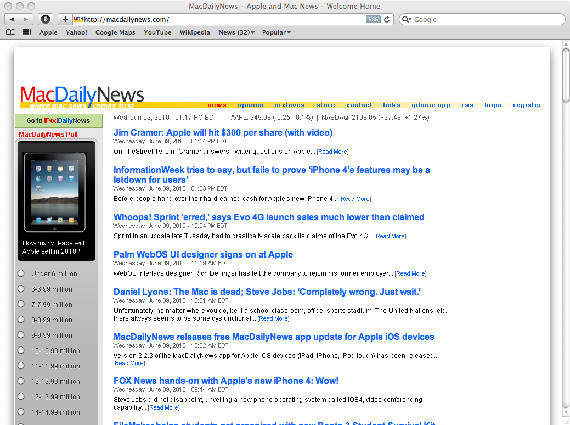Click the scrollbar down arrow
This screenshot has width=570, height=425.
(x=566, y=412)
